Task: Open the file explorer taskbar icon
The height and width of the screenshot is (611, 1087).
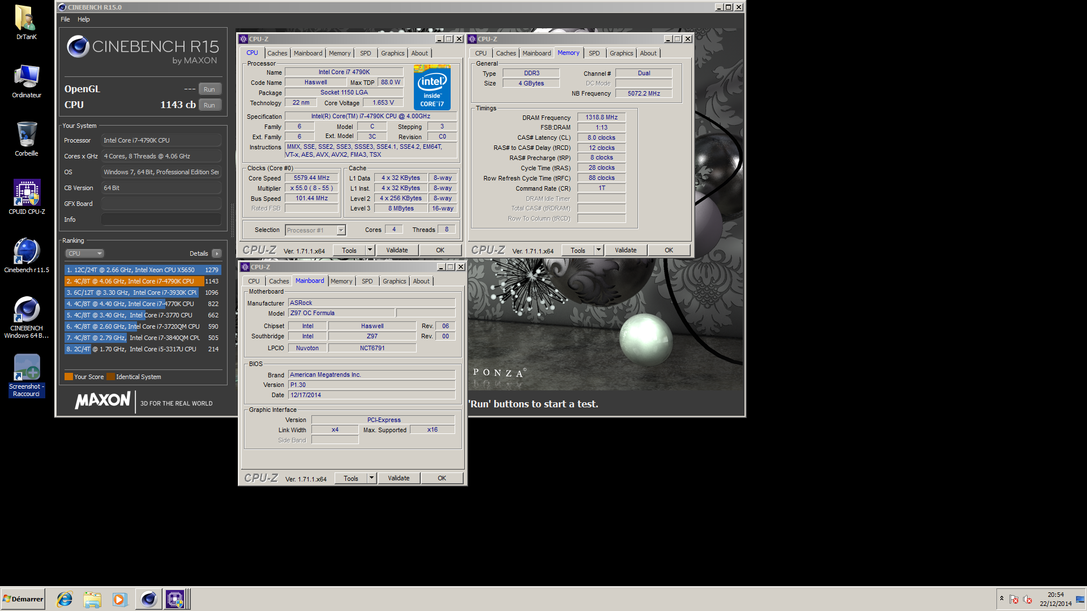Action: coord(92,599)
